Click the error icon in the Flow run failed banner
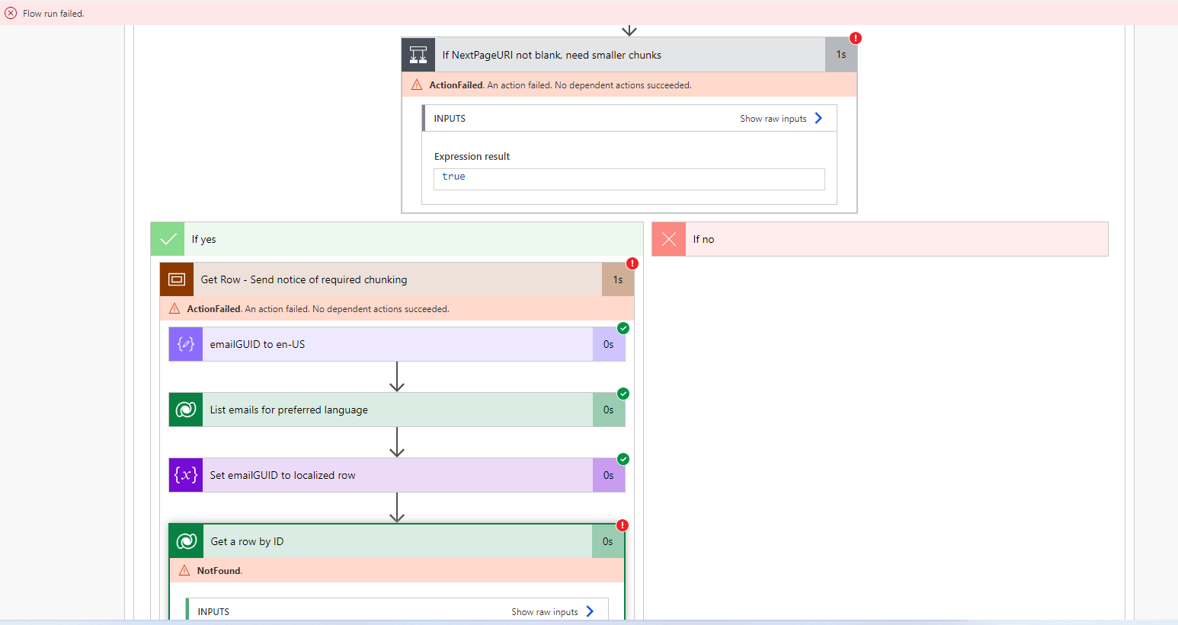 10,12
